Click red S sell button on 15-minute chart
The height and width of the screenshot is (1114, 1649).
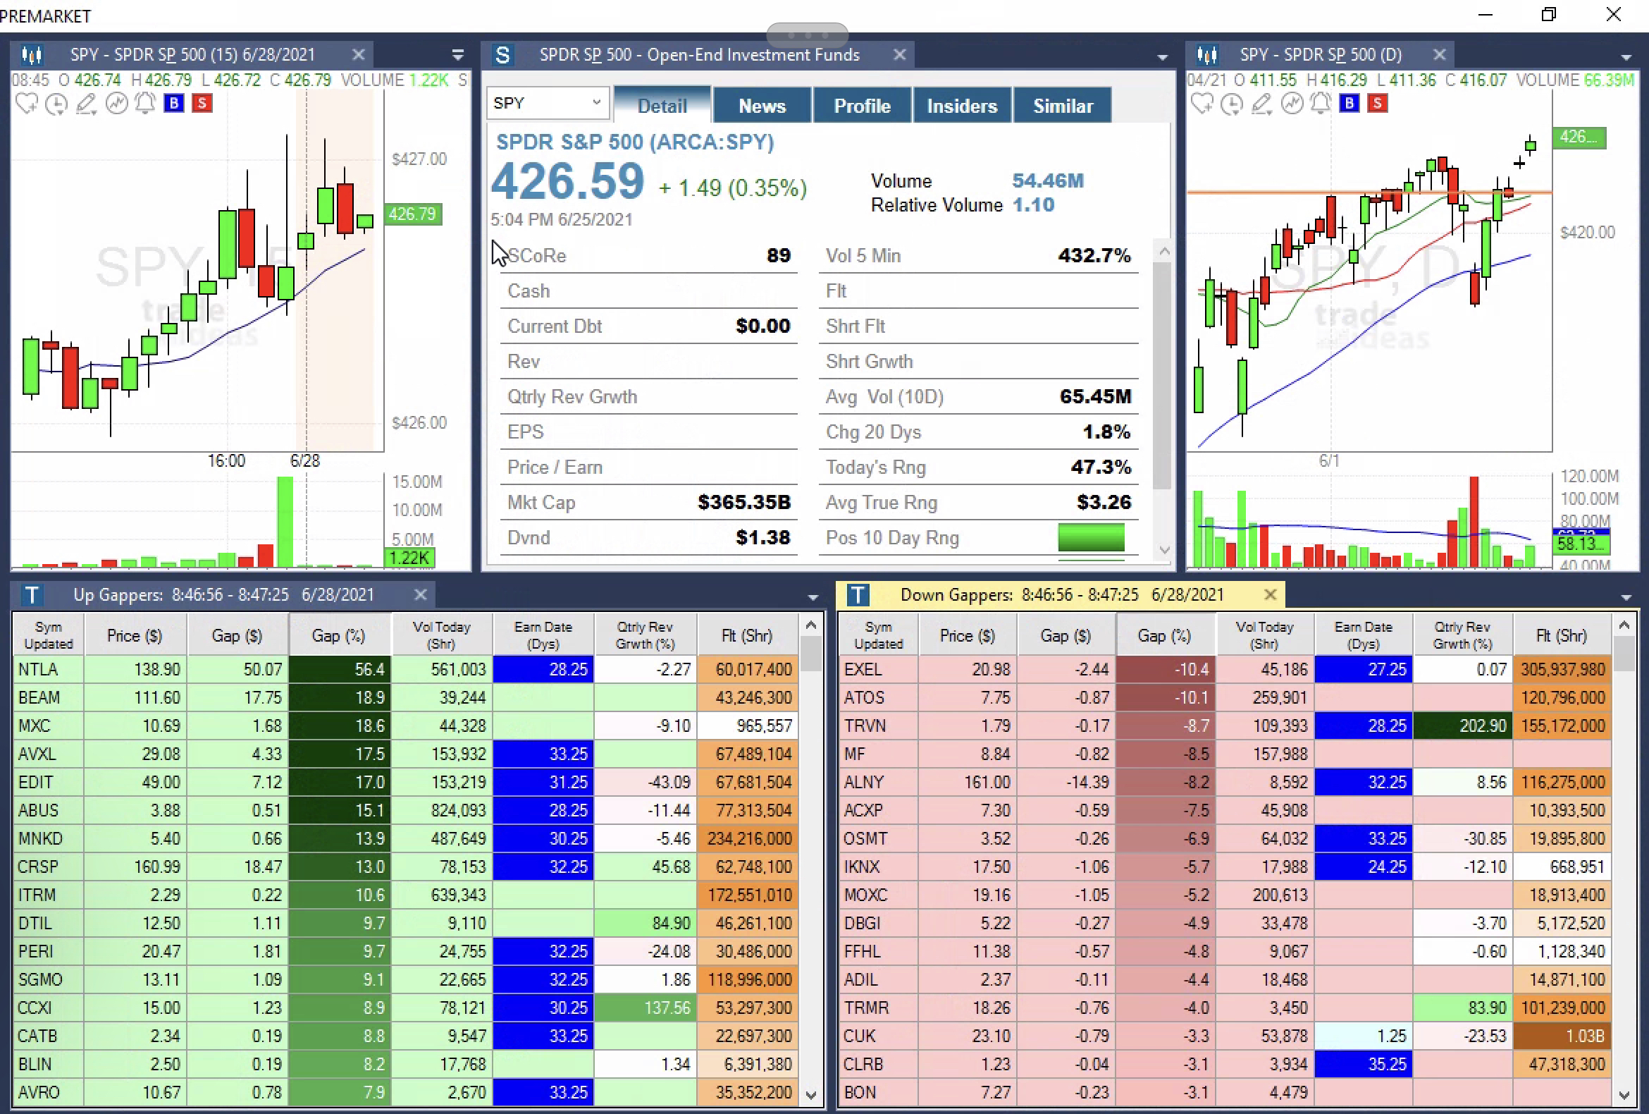[202, 104]
